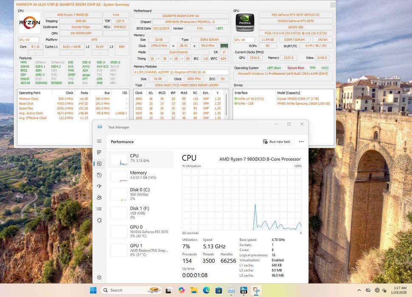Screen dimensions: 412x297
Task: Open the memory module selector dropdown in HWiNFO
Action: click(181, 72)
